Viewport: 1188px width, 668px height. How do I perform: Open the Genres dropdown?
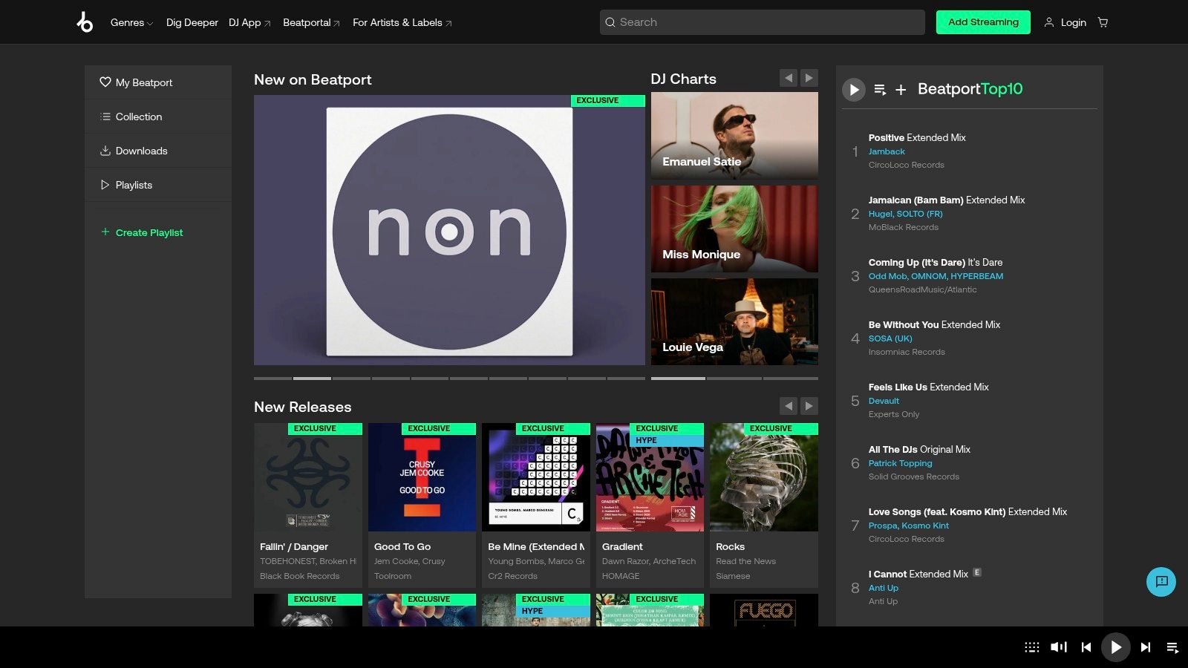131,22
